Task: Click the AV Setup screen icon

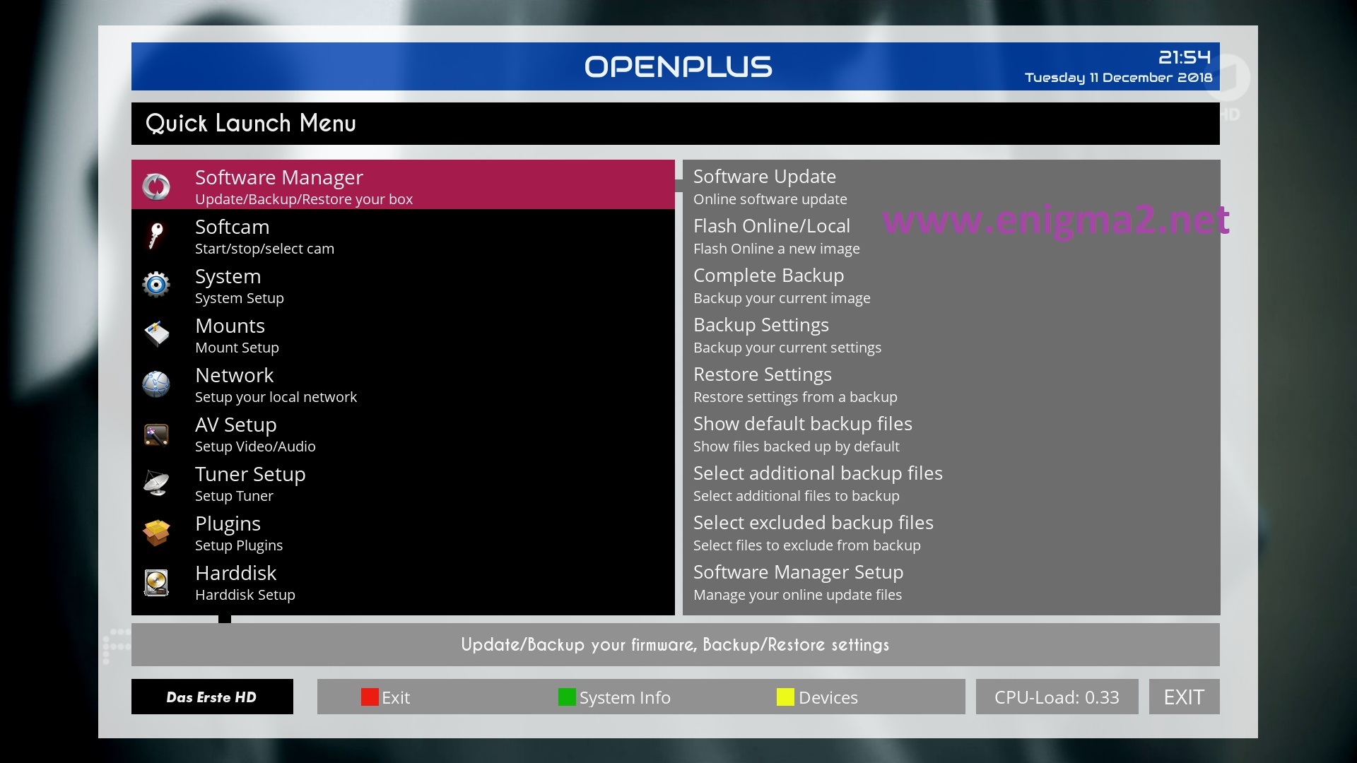Action: pos(156,434)
